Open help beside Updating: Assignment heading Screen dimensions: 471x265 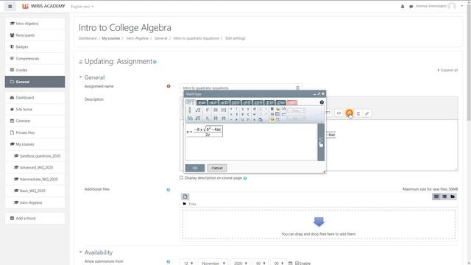[155, 62]
